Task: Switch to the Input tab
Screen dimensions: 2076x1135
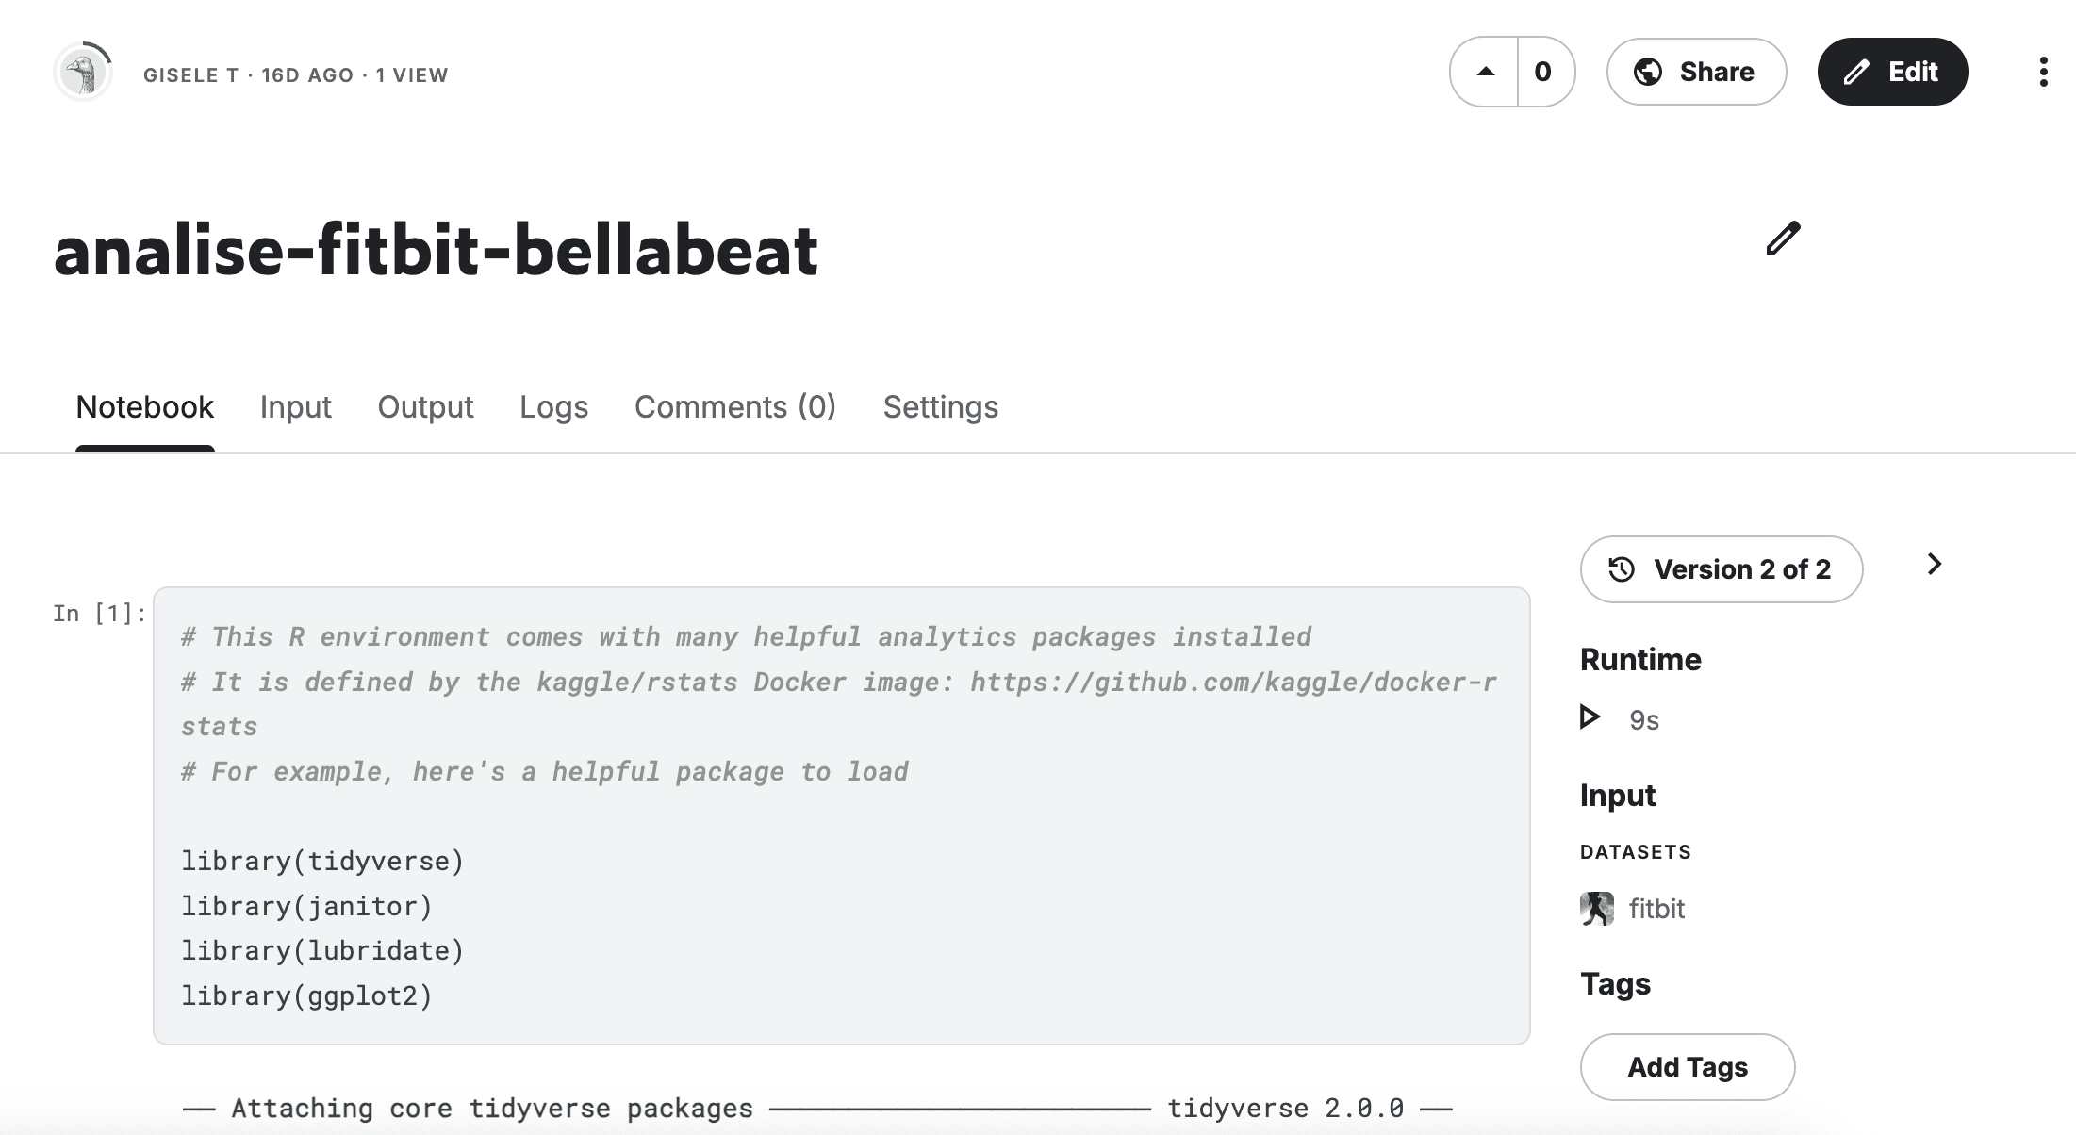Action: click(295, 407)
